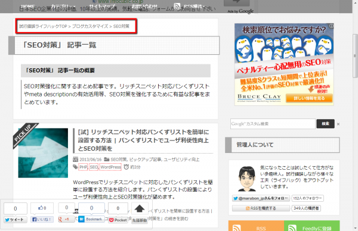Click the Google ad arrow button

(x=236, y=3)
